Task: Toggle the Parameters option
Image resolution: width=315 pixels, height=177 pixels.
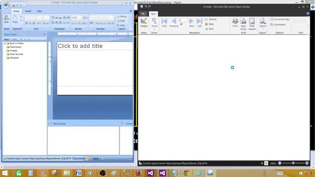Action: [x=278, y=25]
